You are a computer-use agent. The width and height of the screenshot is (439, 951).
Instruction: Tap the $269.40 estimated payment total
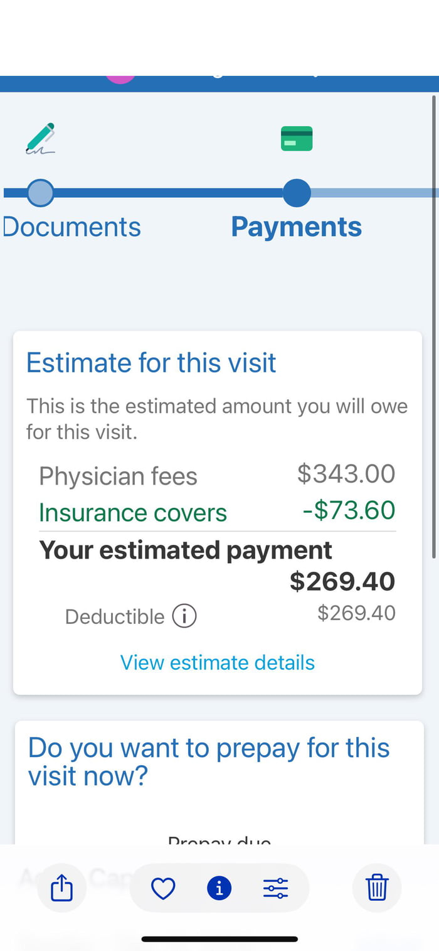point(342,581)
